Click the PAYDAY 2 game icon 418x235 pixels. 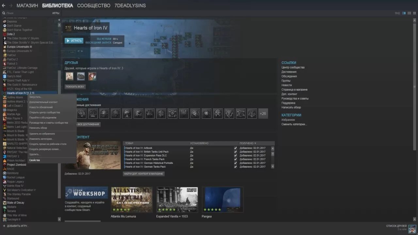tap(5, 156)
